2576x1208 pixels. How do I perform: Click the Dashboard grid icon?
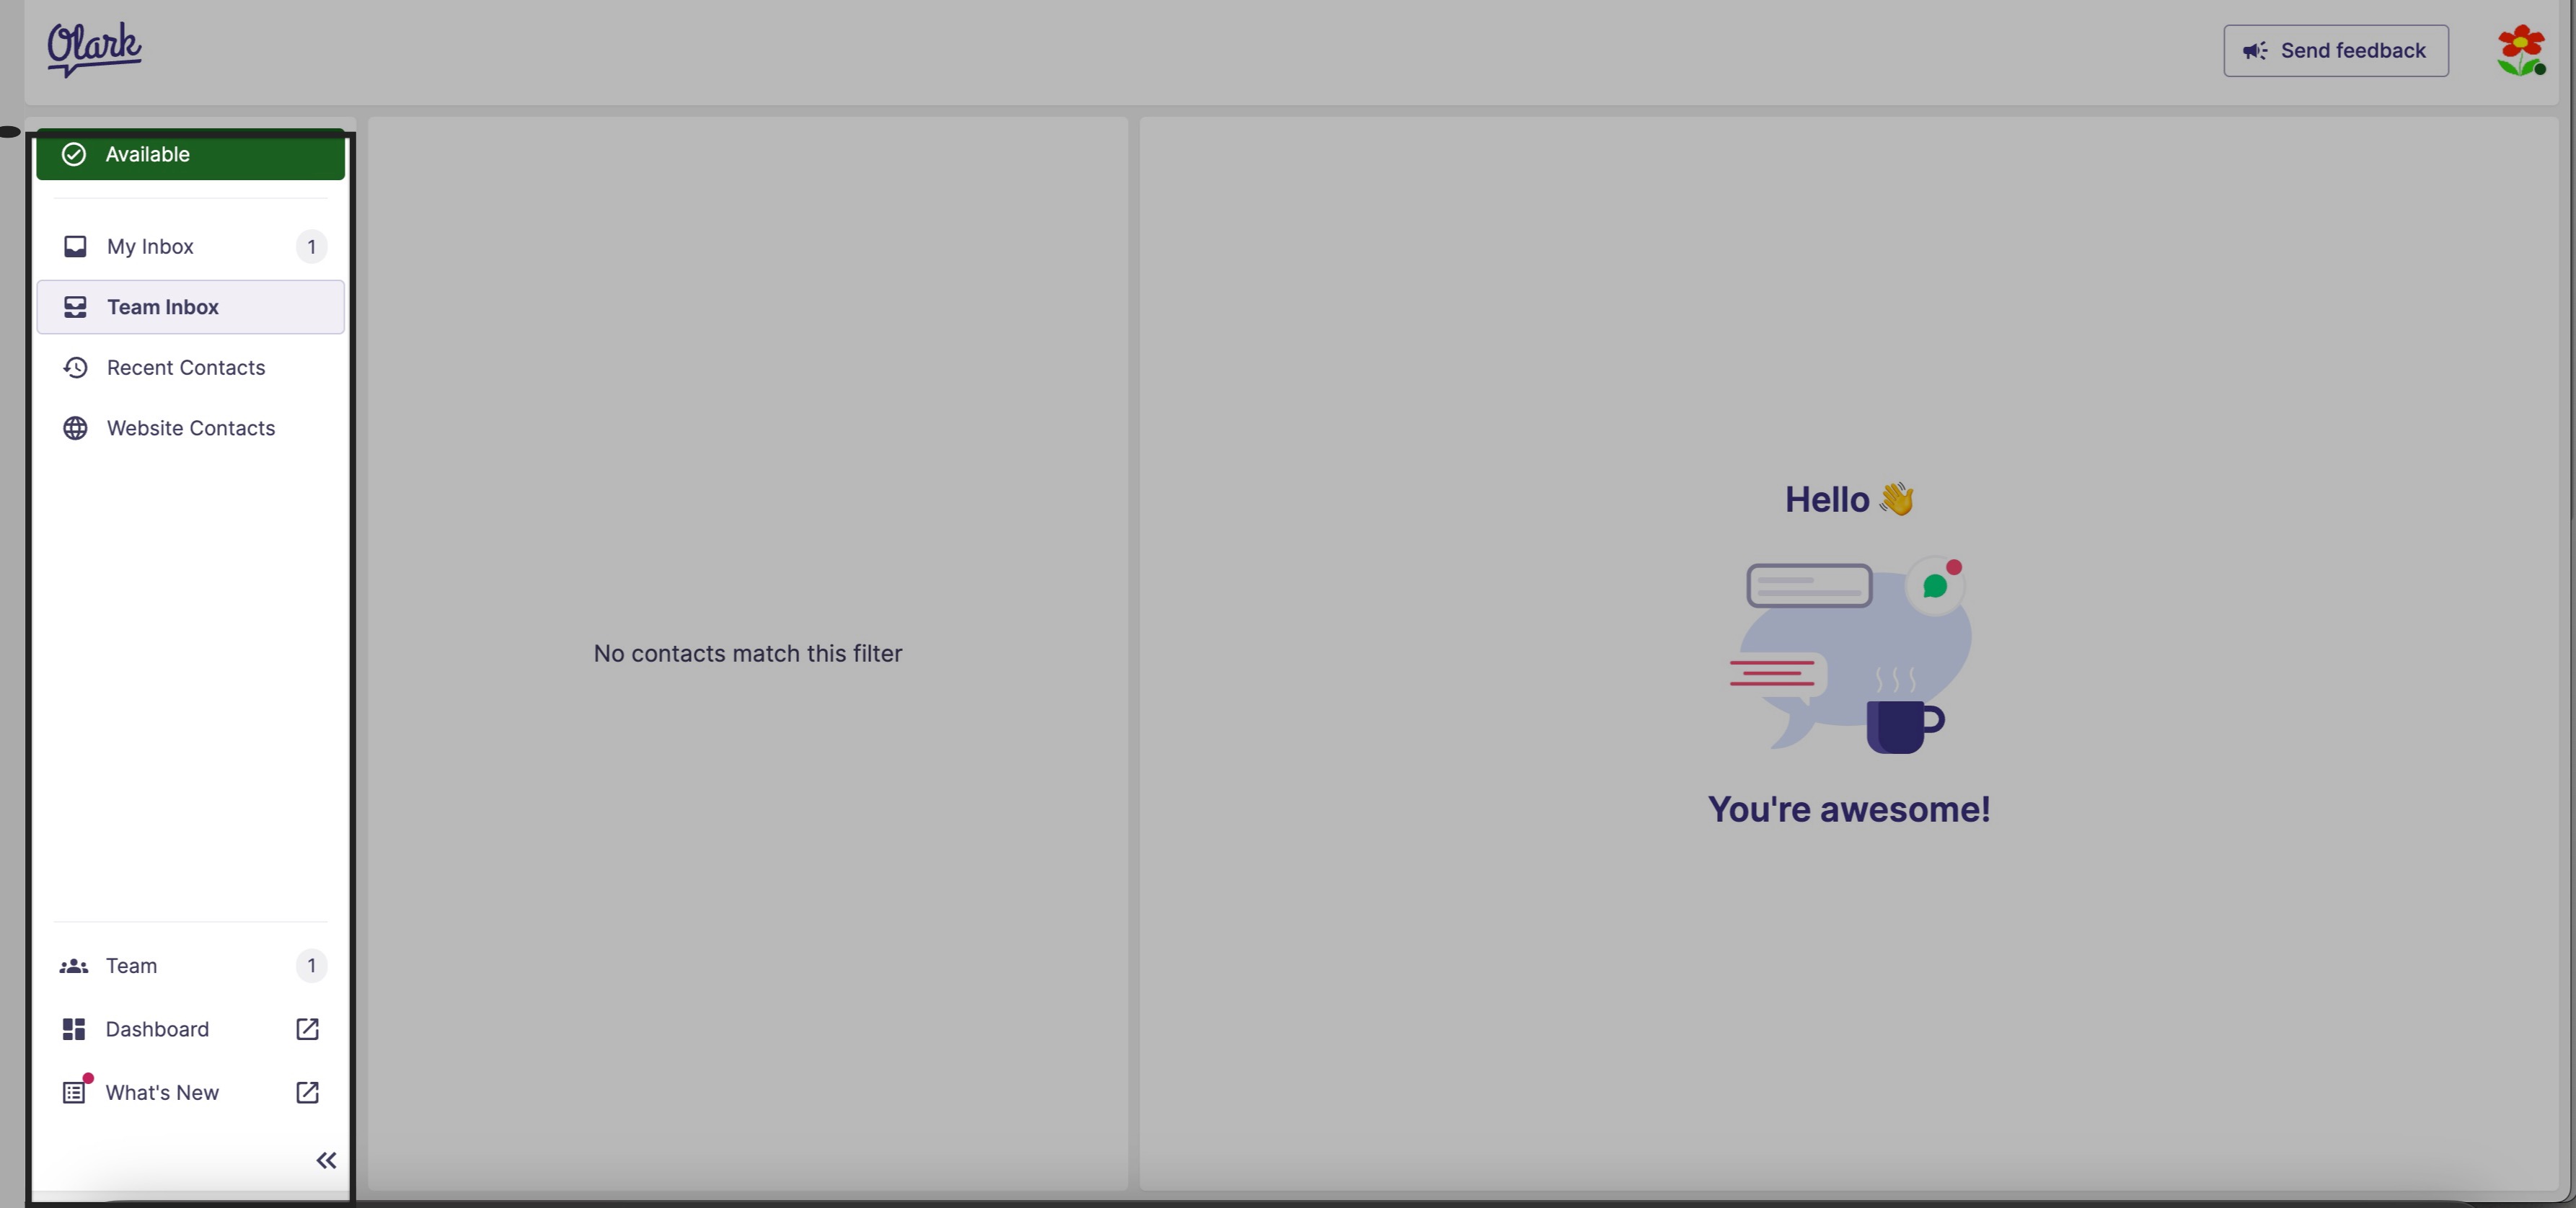tap(74, 1029)
